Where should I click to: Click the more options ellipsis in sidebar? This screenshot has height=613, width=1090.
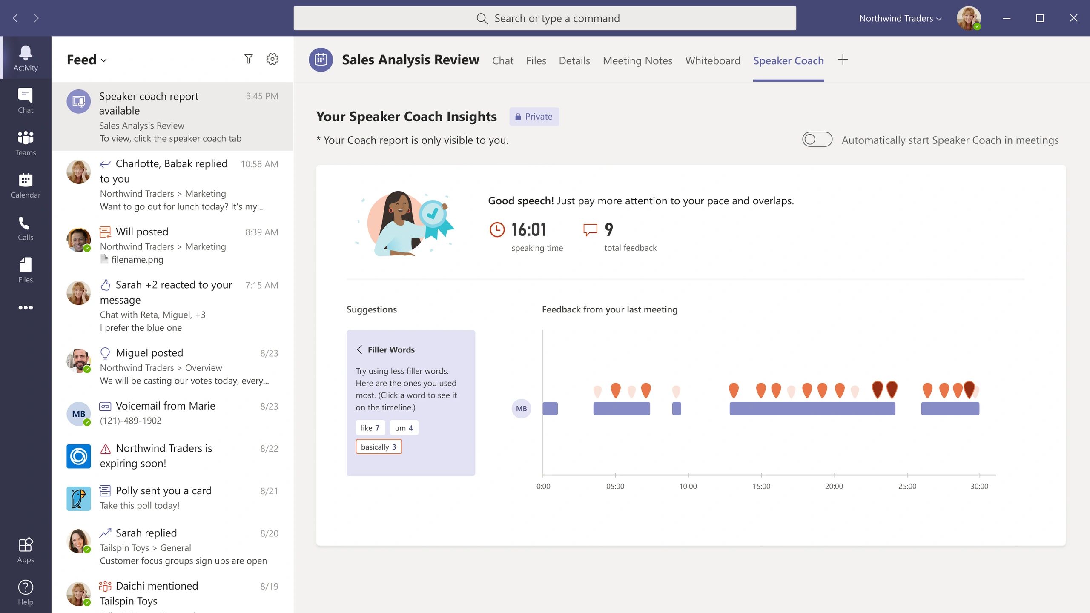pyautogui.click(x=25, y=307)
